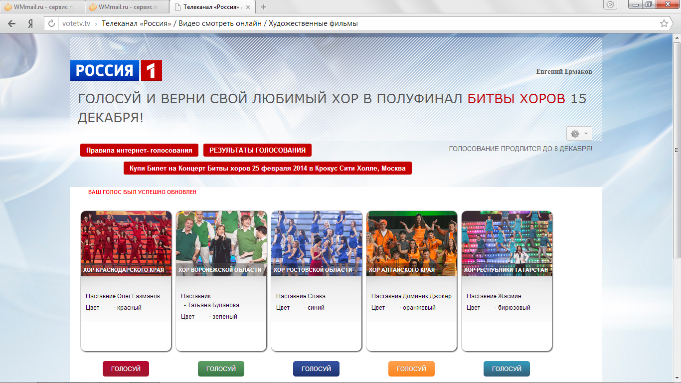This screenshot has width=681, height=383.
Task: Click text 'Наставник Слава'
Action: coord(301,296)
